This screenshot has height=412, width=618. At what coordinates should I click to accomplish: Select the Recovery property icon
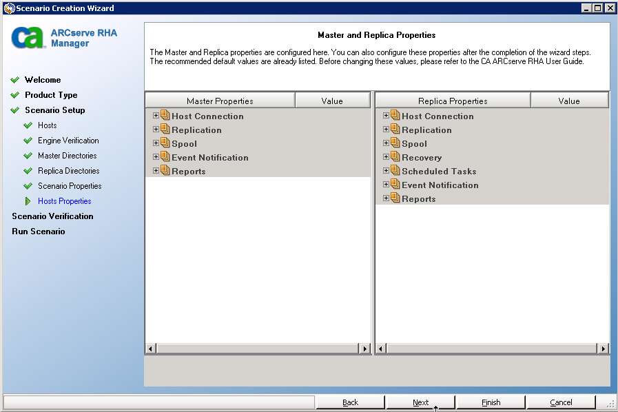pos(395,157)
